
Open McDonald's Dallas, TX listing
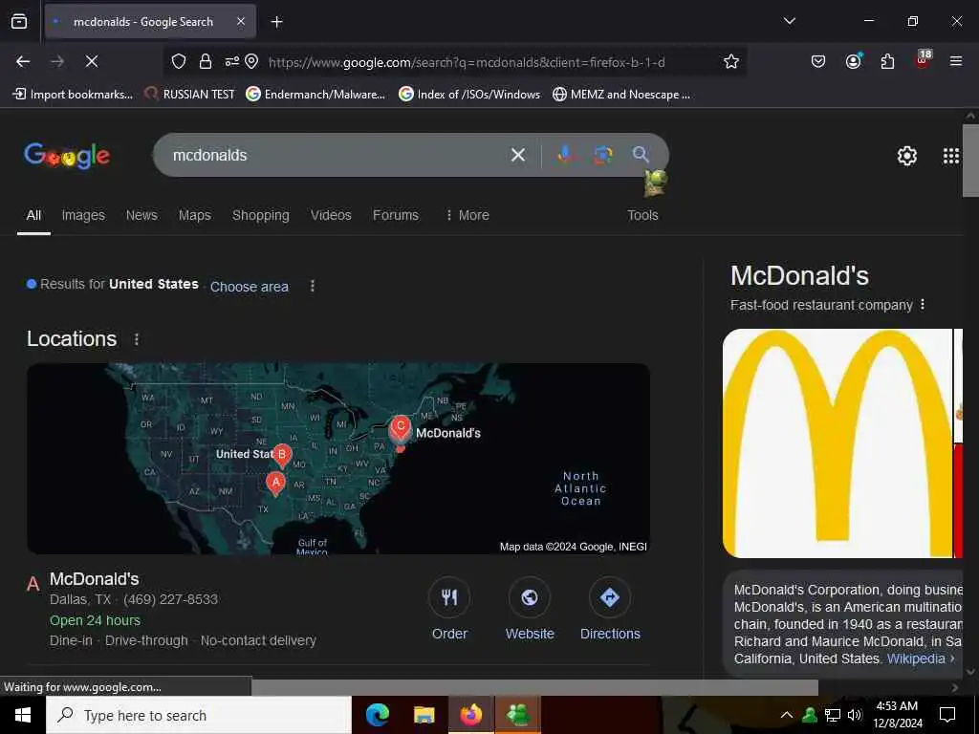[x=95, y=579]
